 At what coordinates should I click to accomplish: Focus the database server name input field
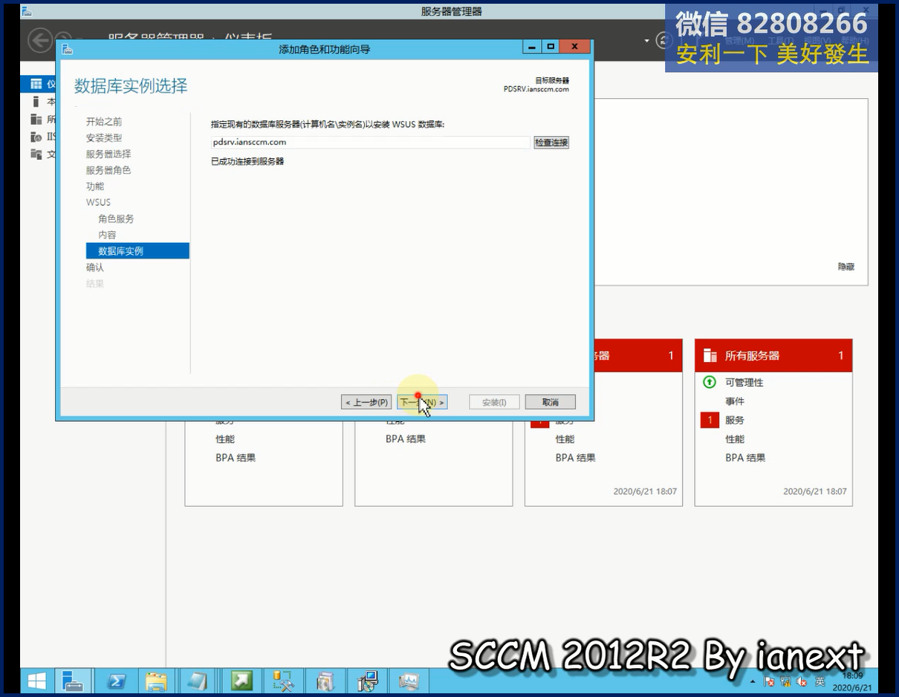point(370,142)
